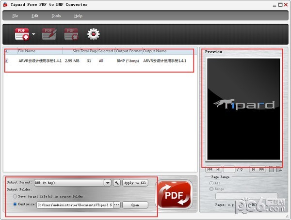Select the Range page range radio button

click(x=211, y=189)
